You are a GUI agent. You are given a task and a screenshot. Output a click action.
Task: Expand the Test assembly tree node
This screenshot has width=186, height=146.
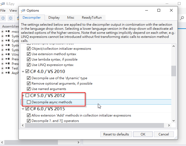[2, 68]
